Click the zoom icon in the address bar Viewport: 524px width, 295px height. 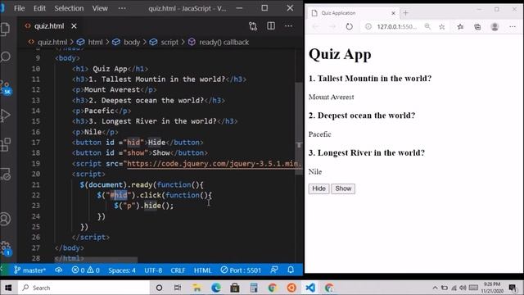[427, 26]
